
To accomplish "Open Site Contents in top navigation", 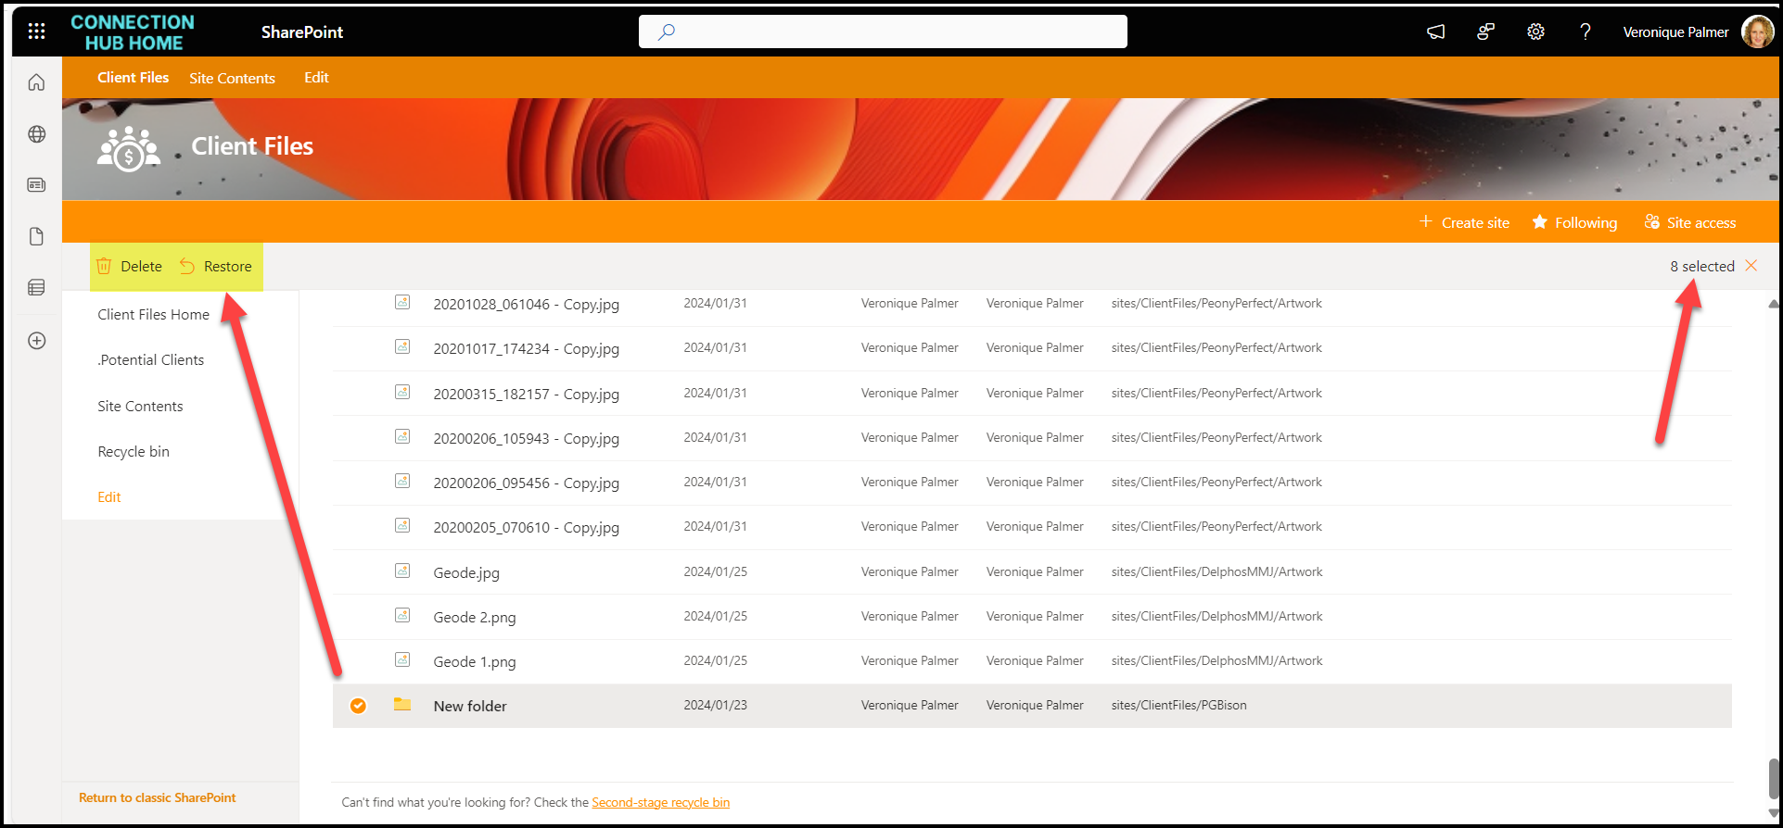I will click(232, 79).
